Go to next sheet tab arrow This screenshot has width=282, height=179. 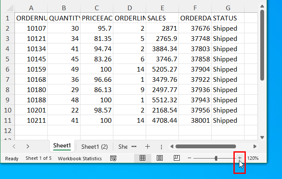point(28,147)
